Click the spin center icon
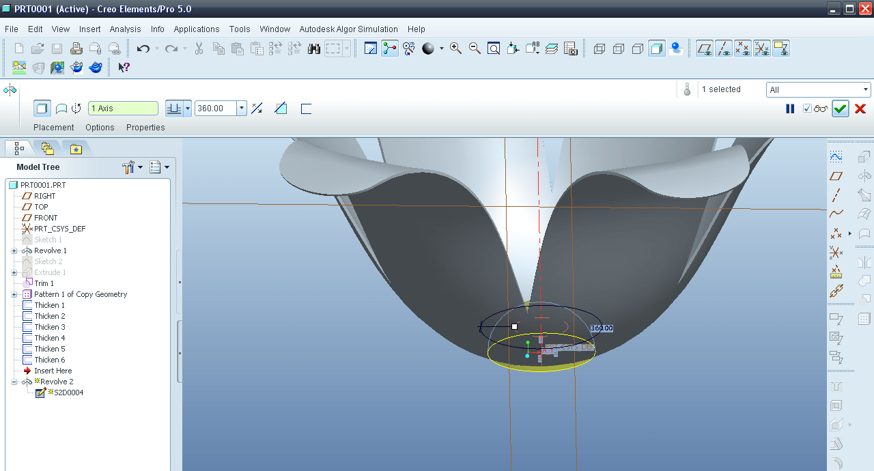Viewport: 874px width, 471px height. click(390, 48)
